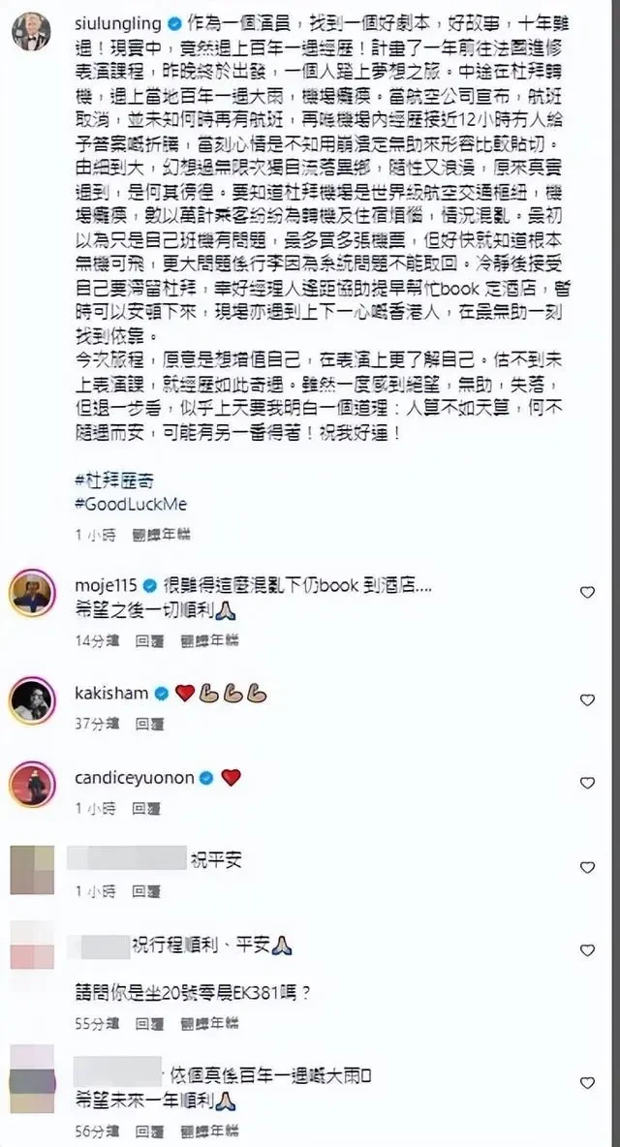Reply to candiceyuonon's comment
Screen dimensions: 620x1147
click(145, 808)
